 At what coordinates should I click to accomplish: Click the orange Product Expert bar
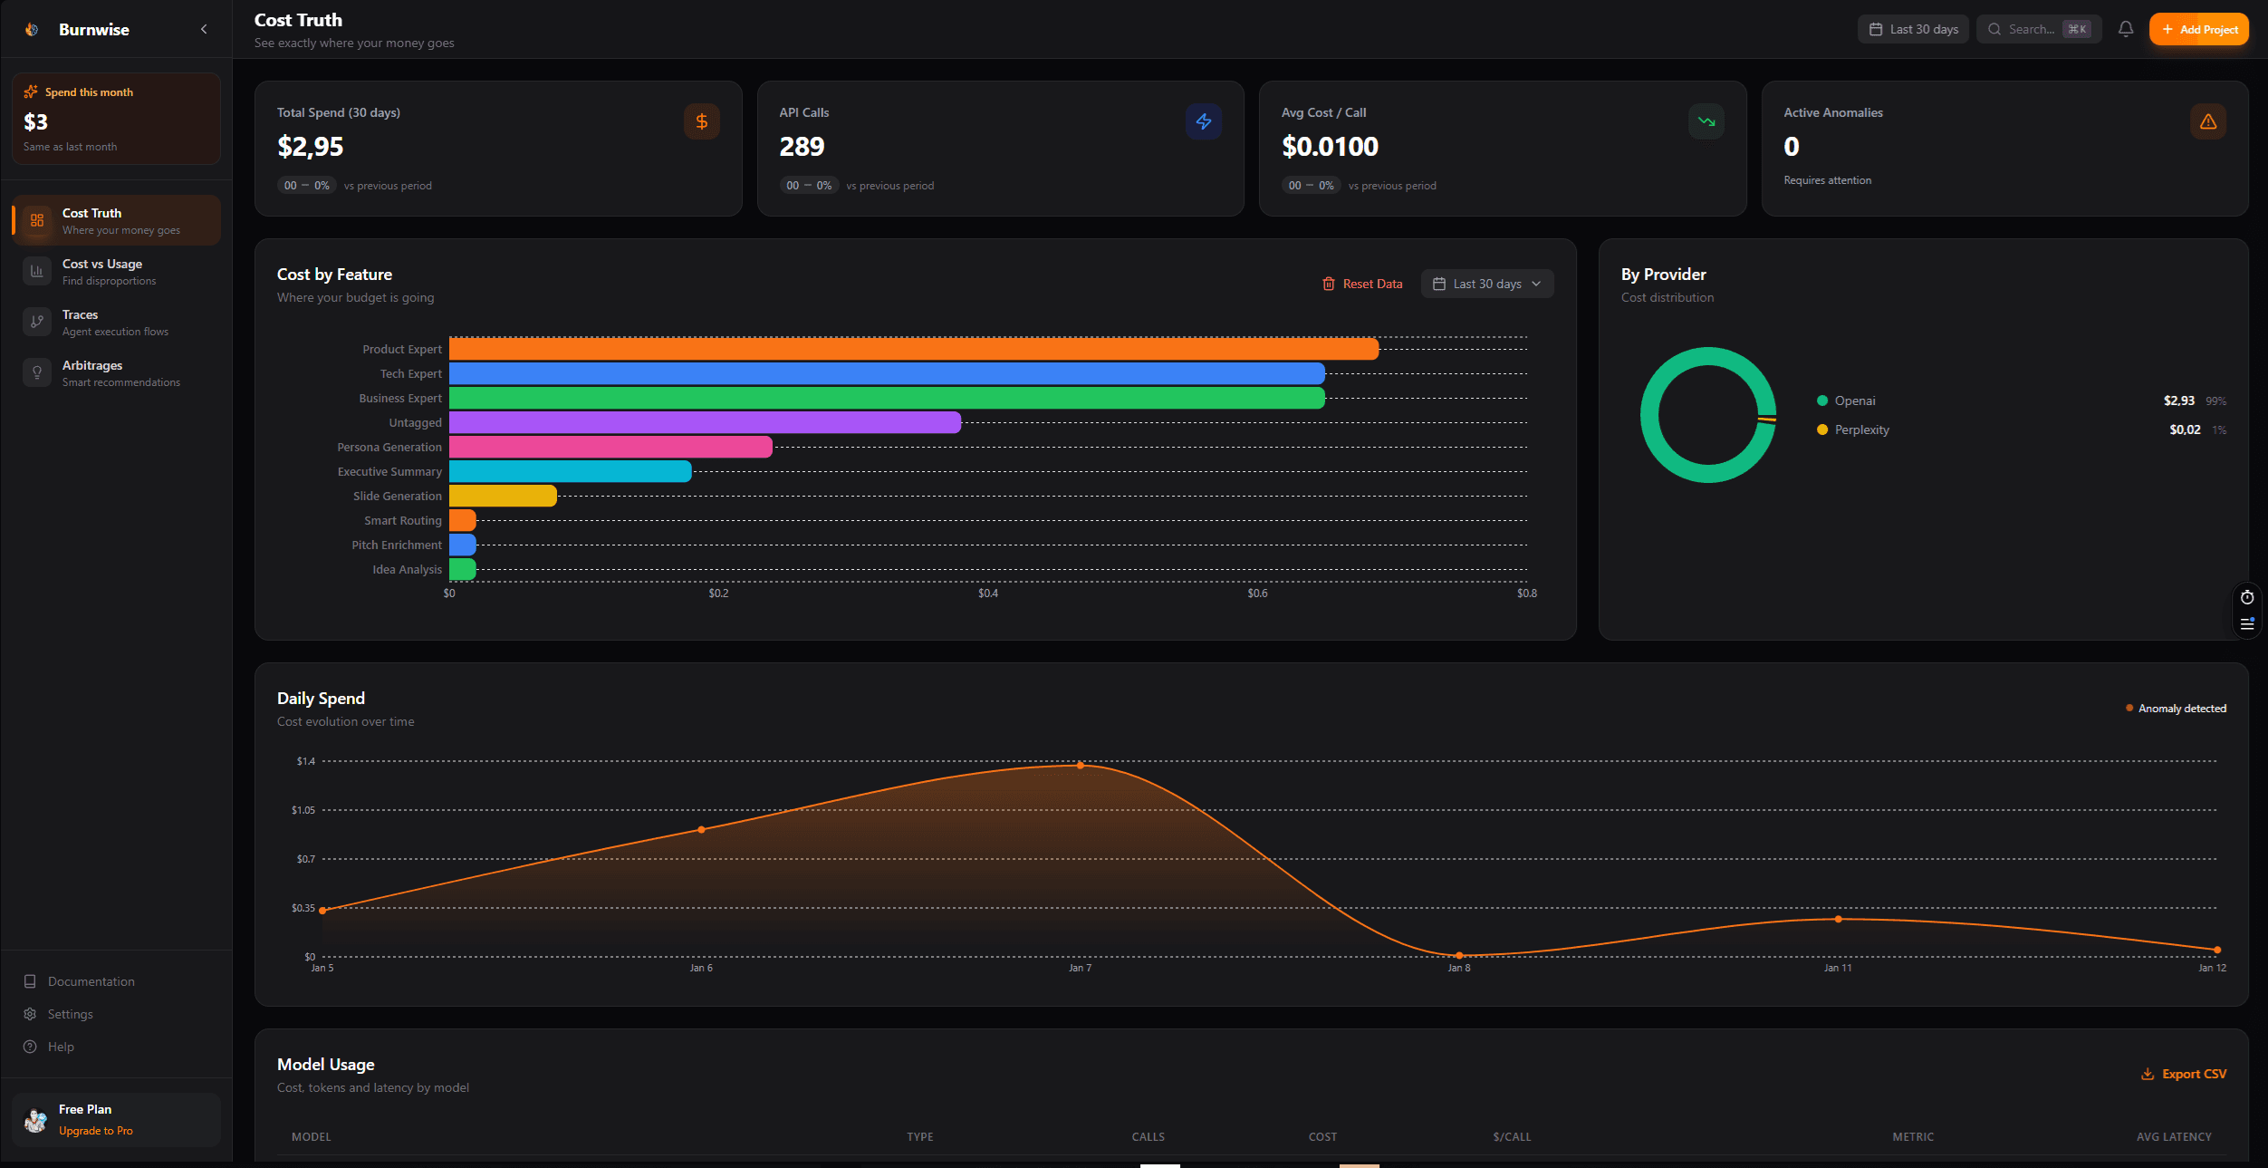pyautogui.click(x=913, y=349)
